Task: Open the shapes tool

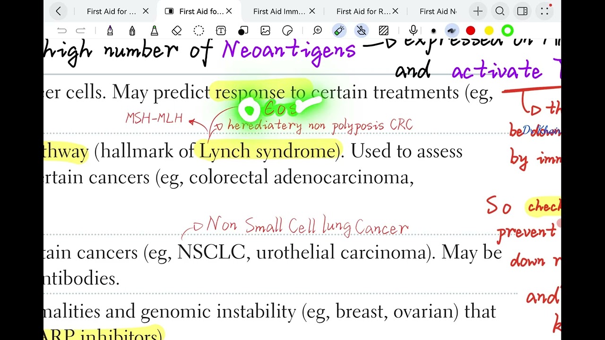Action: pyautogui.click(x=243, y=31)
